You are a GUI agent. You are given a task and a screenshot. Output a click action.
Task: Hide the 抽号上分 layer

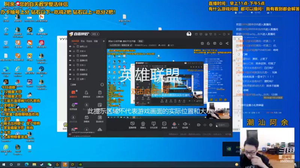coord(70,46)
